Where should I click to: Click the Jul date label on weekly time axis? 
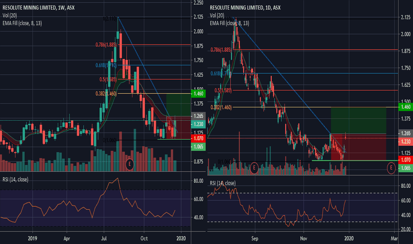click(x=104, y=239)
